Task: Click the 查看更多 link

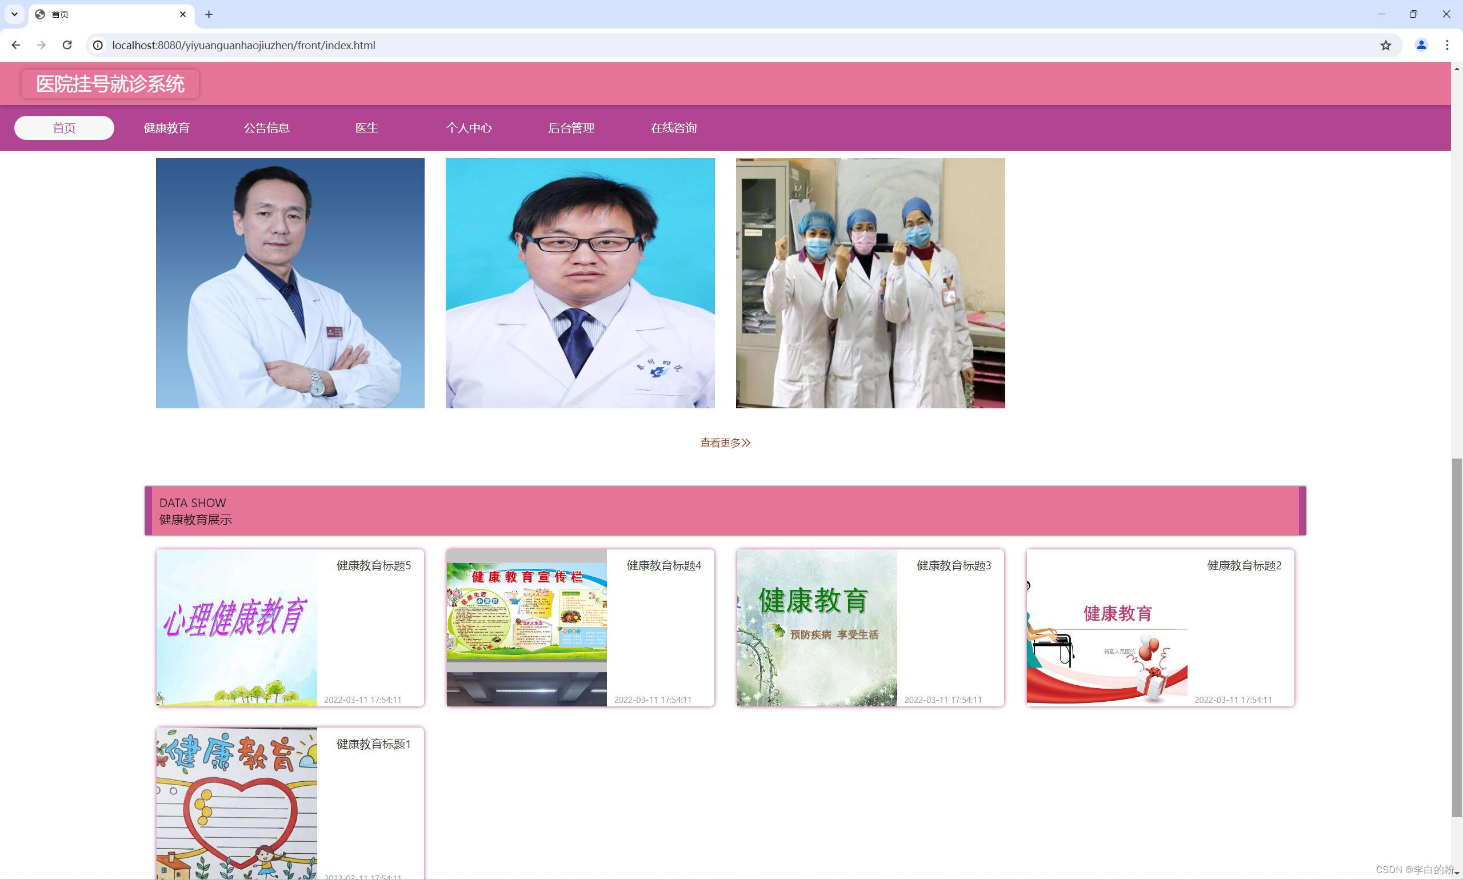Action: point(725,443)
